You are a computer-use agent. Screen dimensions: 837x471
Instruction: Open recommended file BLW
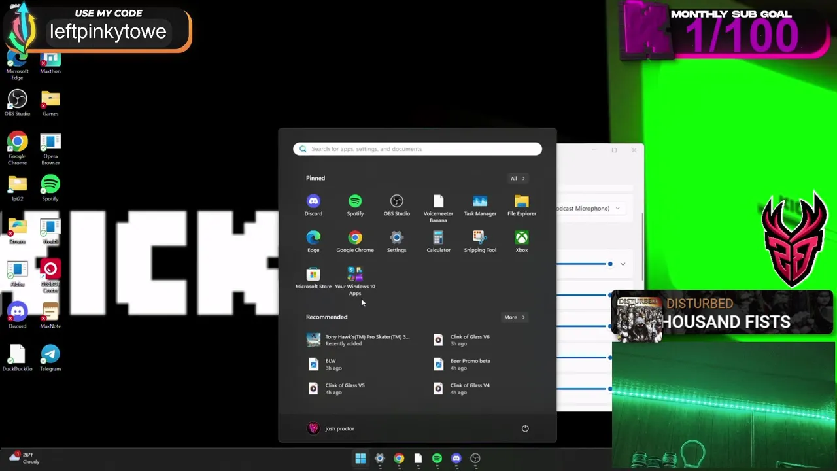(324, 364)
